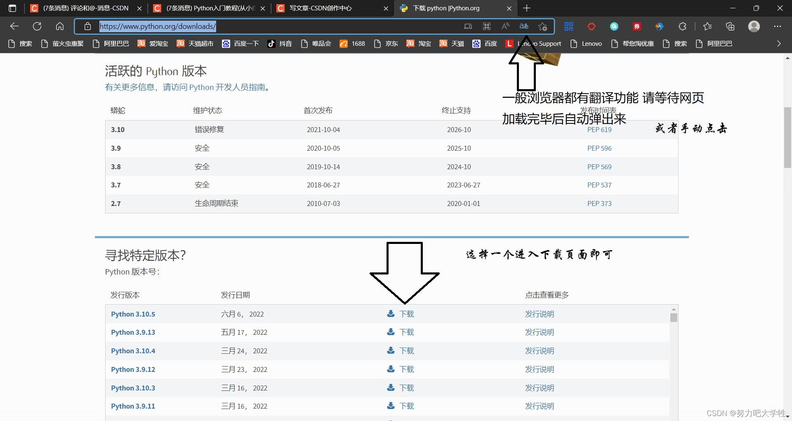
Task: Click the release list scrollbar thumb
Action: [674, 317]
